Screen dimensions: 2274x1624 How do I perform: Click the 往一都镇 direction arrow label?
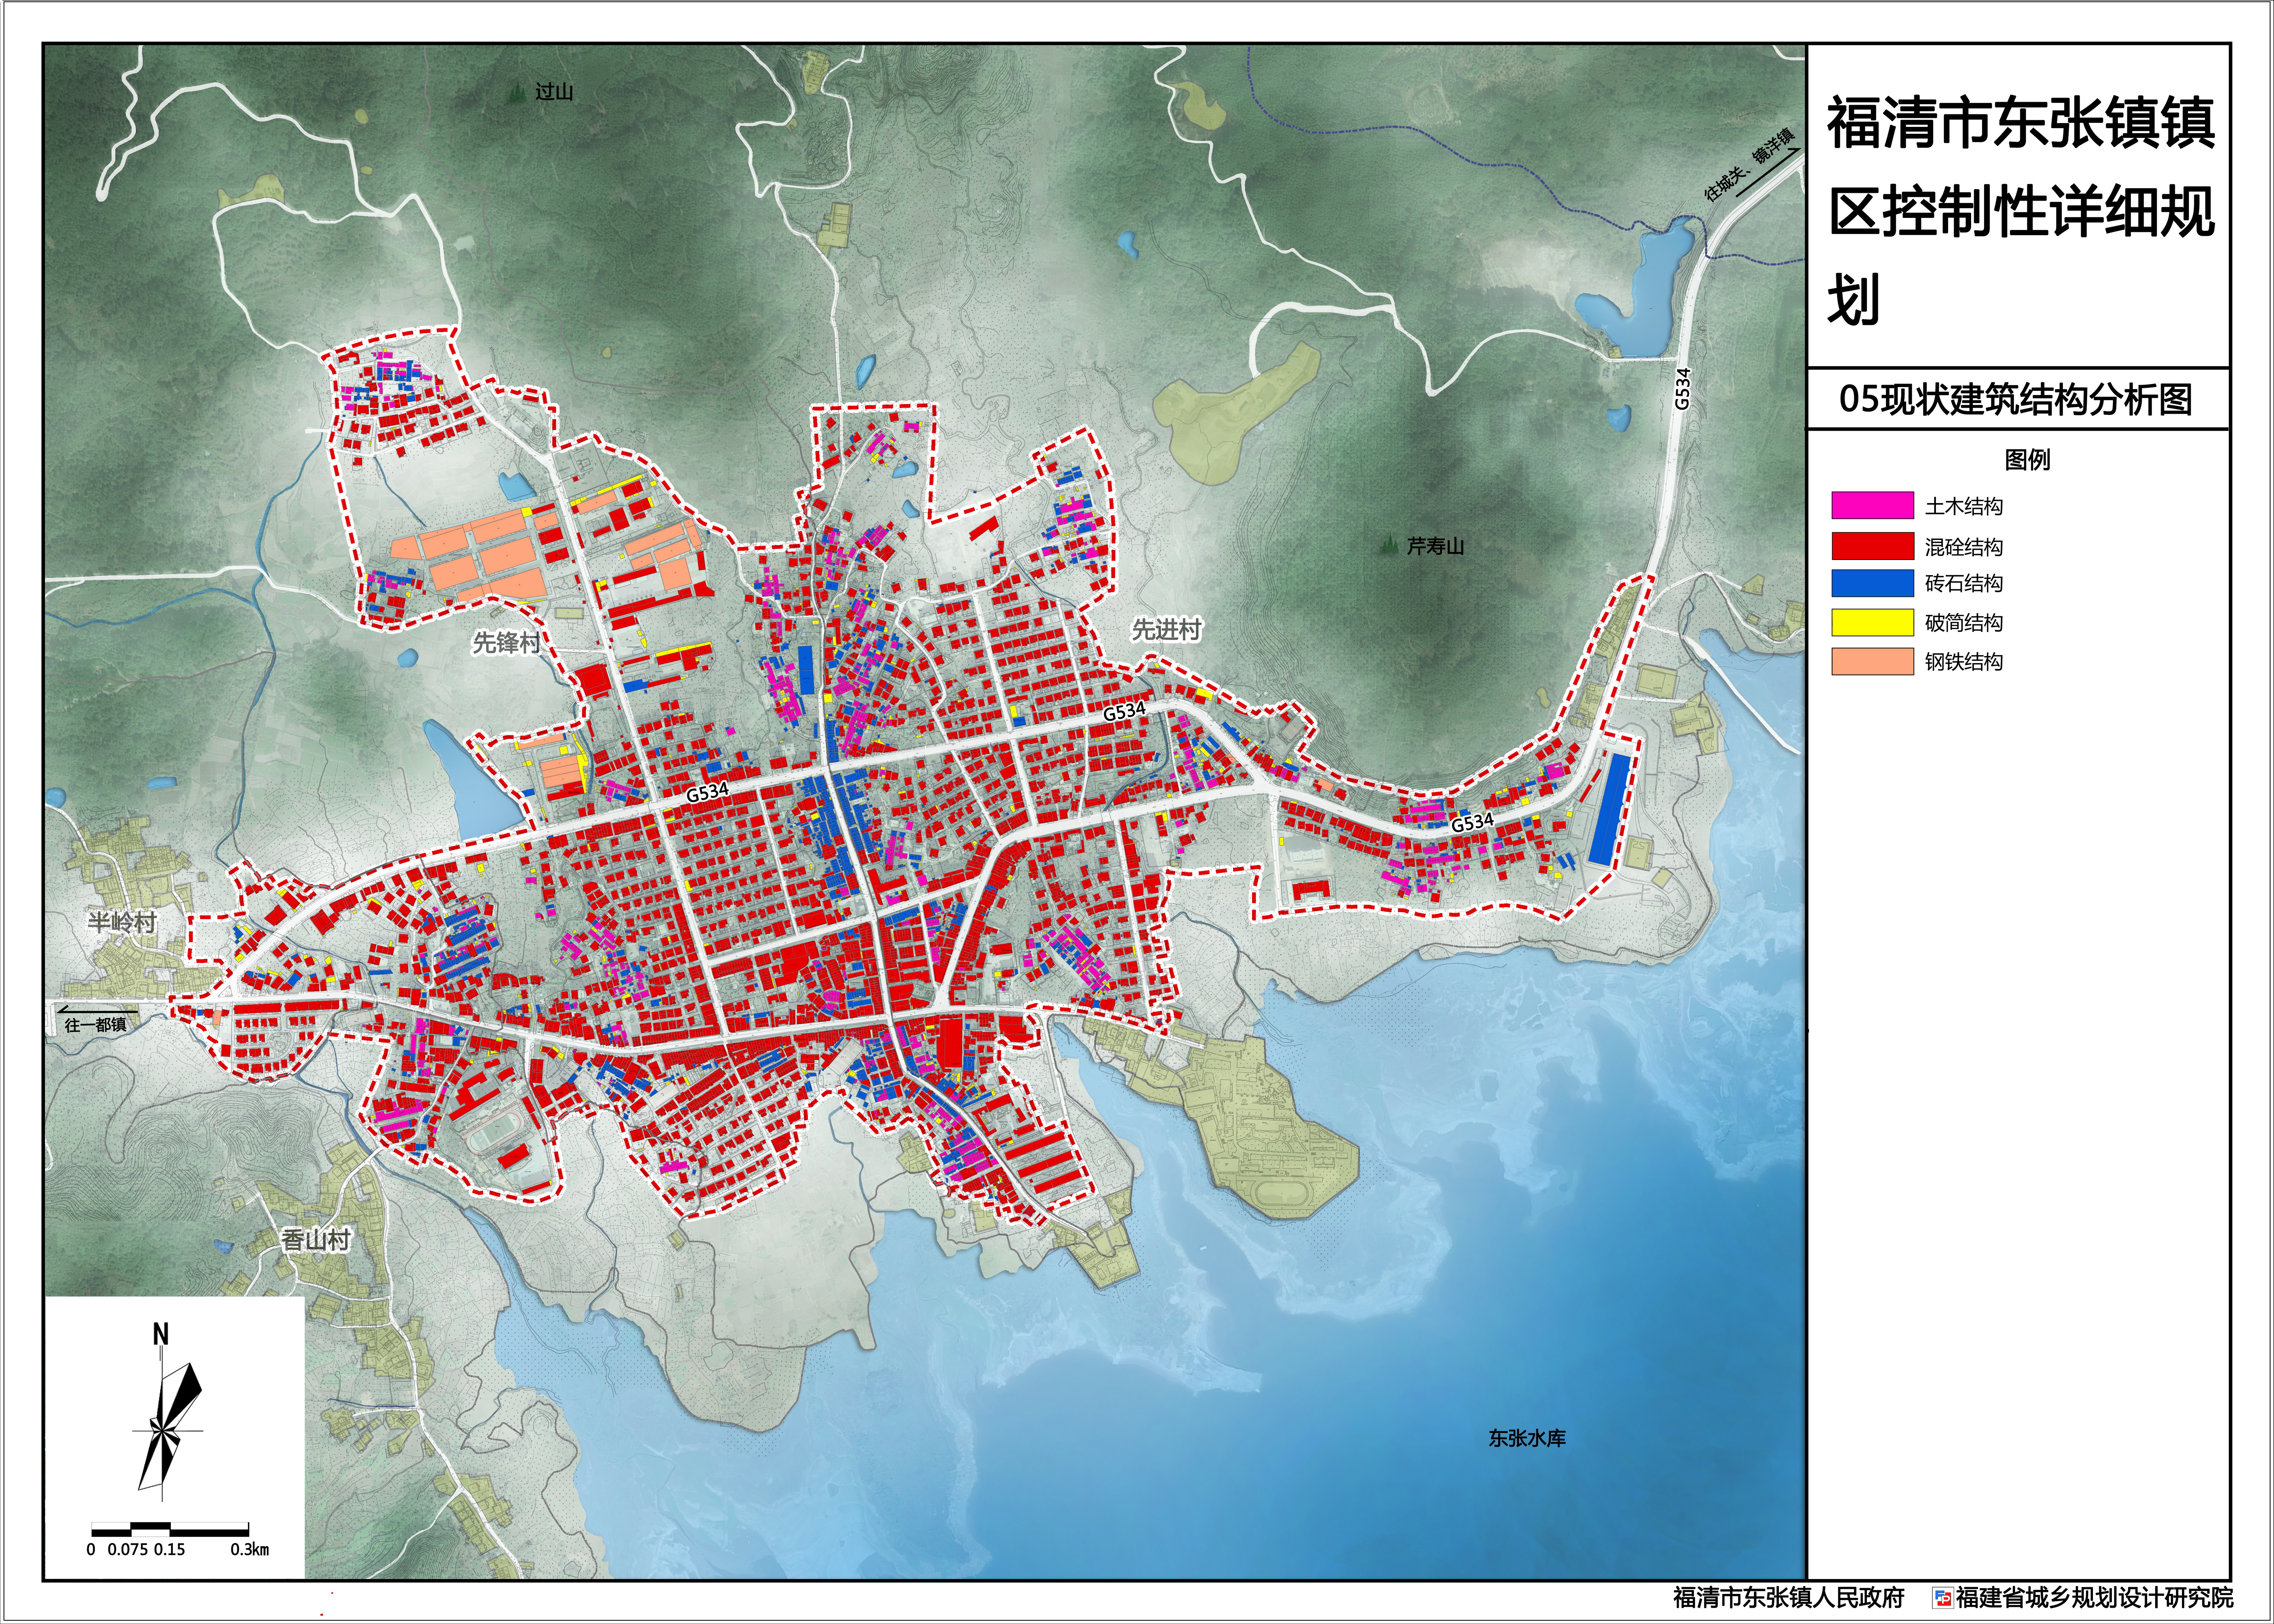pos(96,1019)
